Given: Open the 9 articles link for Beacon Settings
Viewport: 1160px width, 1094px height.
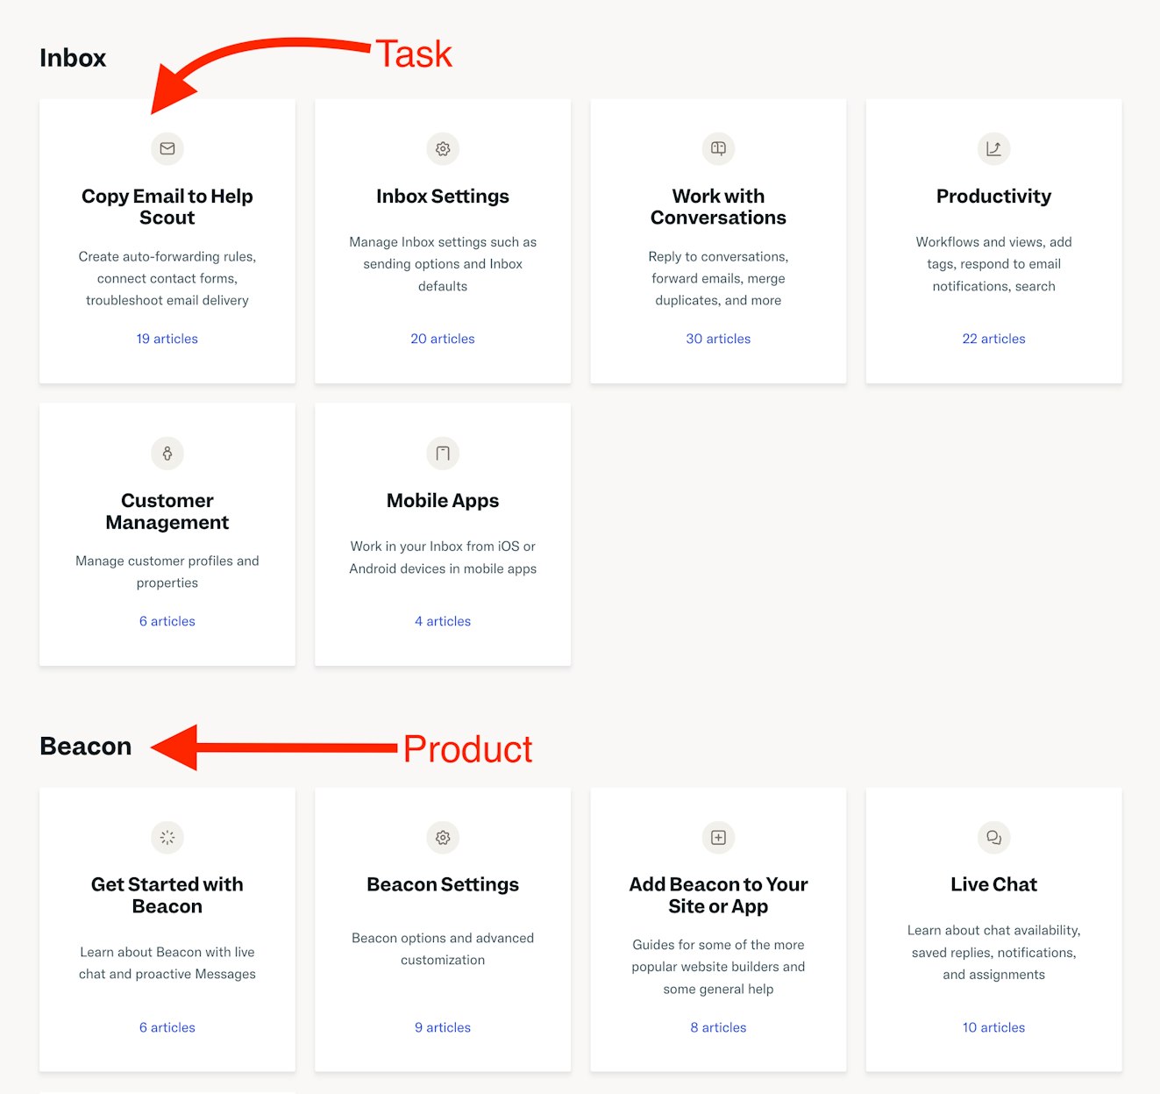Looking at the screenshot, I should tap(443, 1027).
